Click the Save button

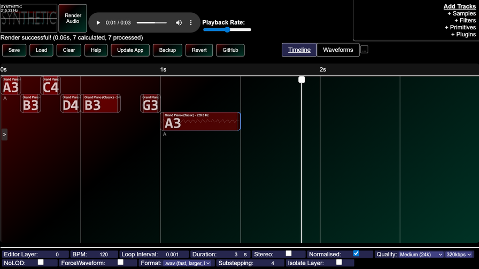[x=14, y=50]
